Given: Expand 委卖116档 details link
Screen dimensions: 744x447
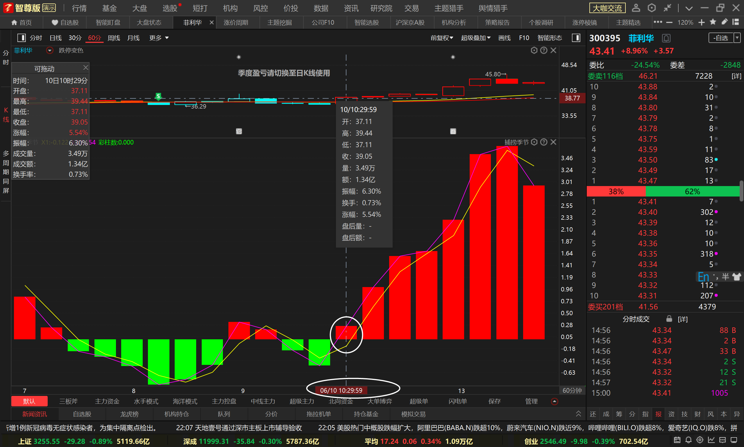Looking at the screenshot, I should click(736, 76).
